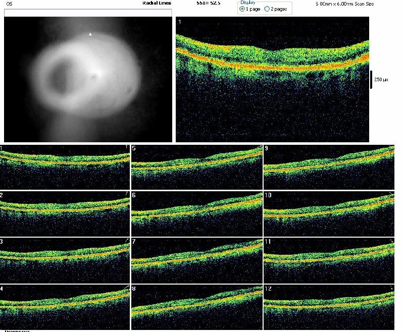Click the 'OS' eye label

pos(9,4)
